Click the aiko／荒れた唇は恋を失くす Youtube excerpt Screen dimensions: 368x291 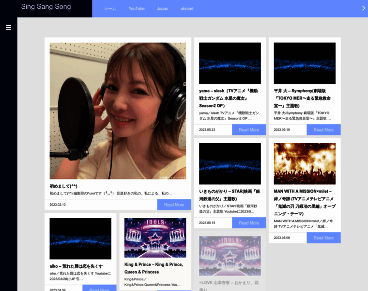tap(80, 276)
